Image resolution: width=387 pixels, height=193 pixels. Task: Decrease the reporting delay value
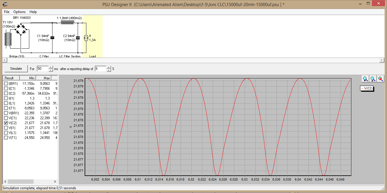(109, 70)
